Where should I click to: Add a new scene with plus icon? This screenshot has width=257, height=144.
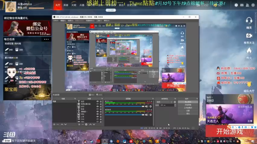coord(54,124)
